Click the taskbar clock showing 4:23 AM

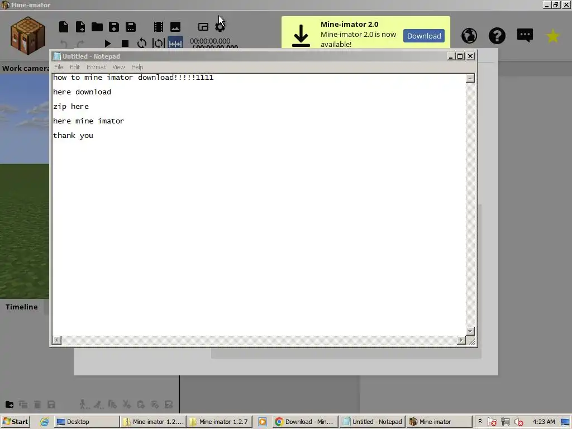(544, 422)
